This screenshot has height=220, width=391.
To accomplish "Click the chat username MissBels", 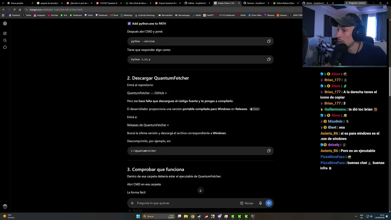I will pos(335,121).
